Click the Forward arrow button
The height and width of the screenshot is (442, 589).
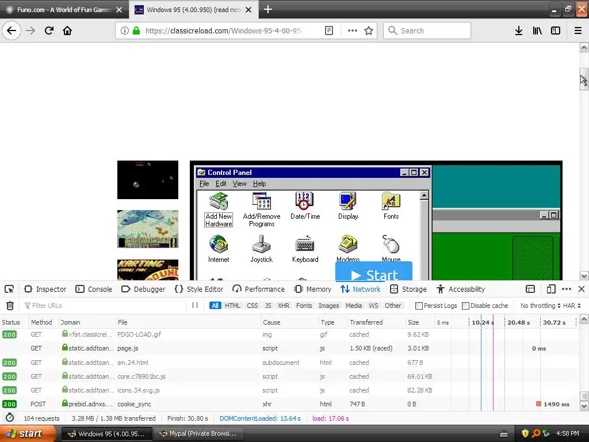point(30,31)
